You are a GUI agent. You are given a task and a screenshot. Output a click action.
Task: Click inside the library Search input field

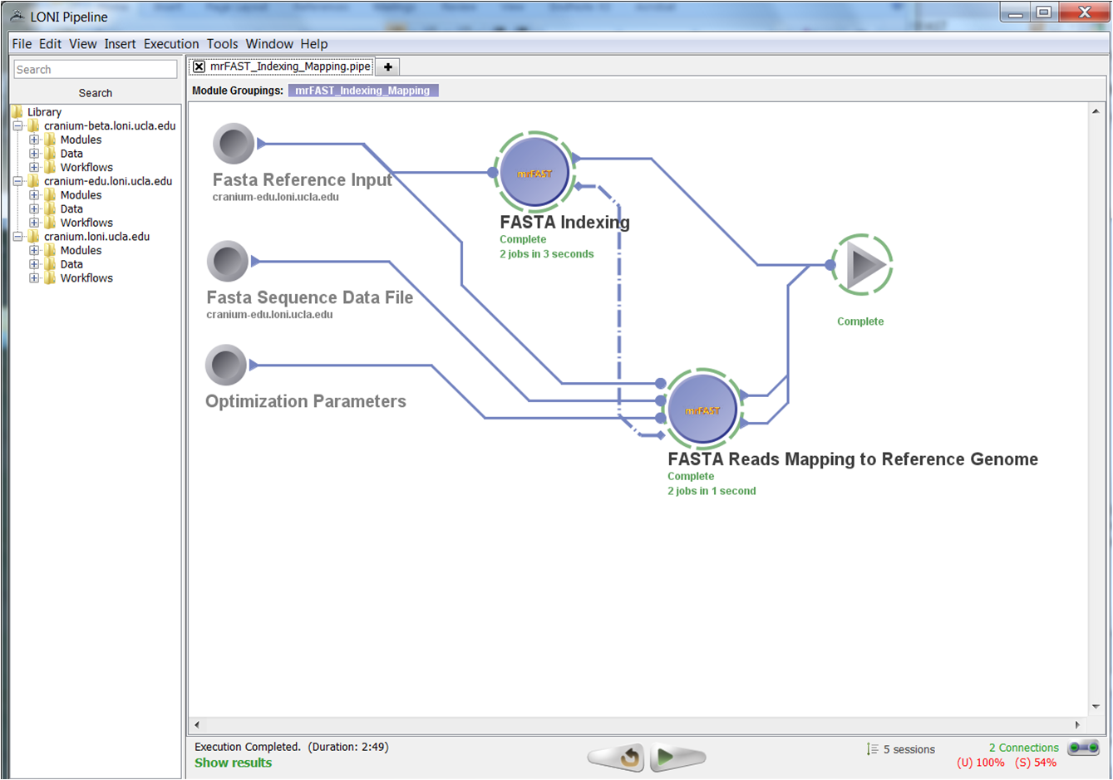pos(95,70)
